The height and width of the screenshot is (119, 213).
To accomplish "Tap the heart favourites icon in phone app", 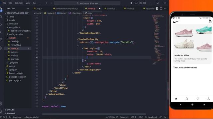I will (x=198, y=99).
